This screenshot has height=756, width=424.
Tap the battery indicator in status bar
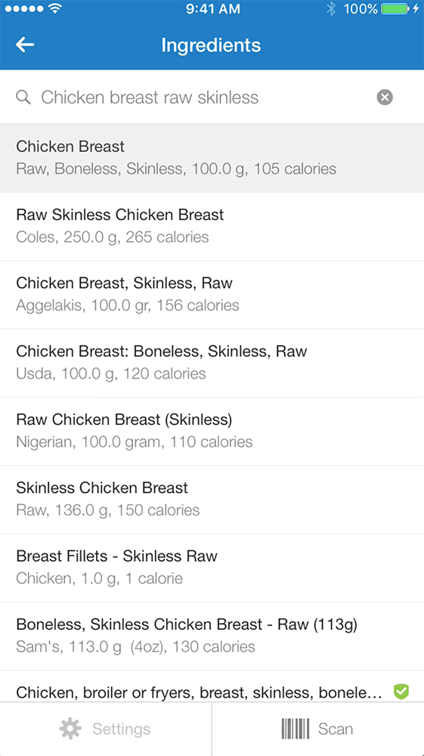[395, 8]
